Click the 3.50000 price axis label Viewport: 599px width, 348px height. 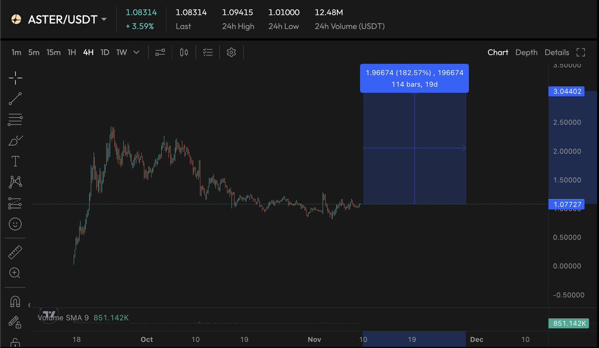click(567, 65)
